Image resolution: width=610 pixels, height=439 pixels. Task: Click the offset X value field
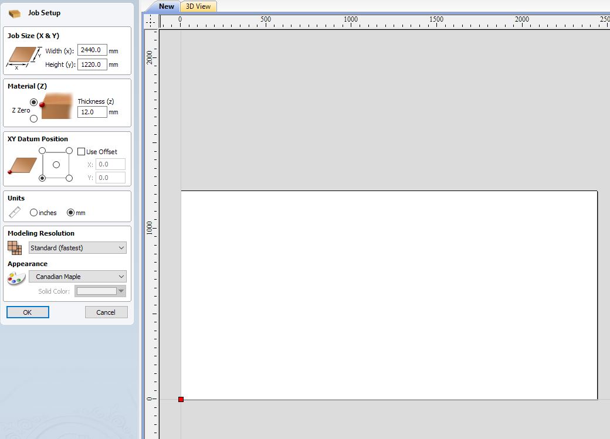110,164
